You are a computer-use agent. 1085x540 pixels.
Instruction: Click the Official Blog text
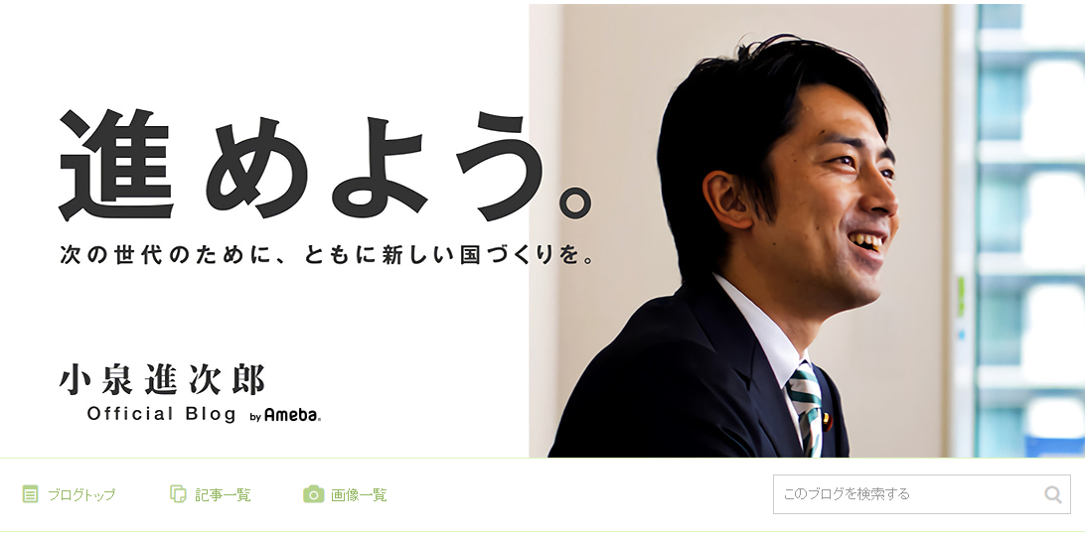click(x=161, y=414)
